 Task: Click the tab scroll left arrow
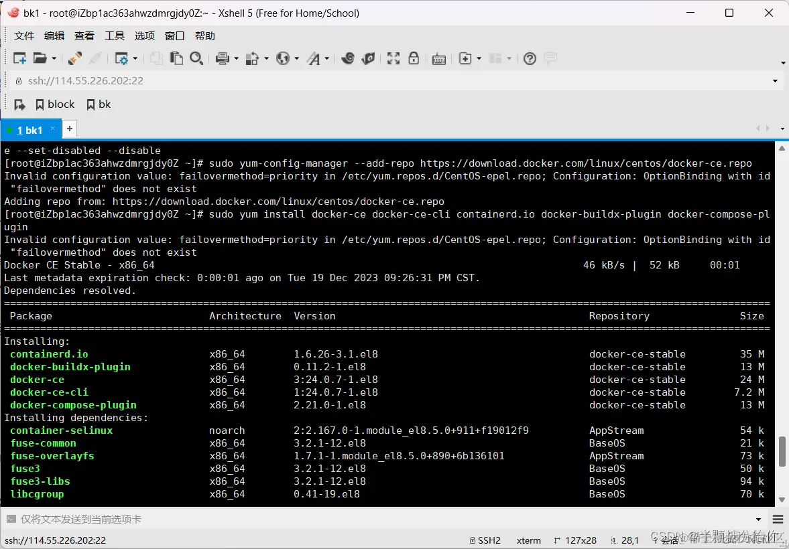pyautogui.click(x=758, y=129)
